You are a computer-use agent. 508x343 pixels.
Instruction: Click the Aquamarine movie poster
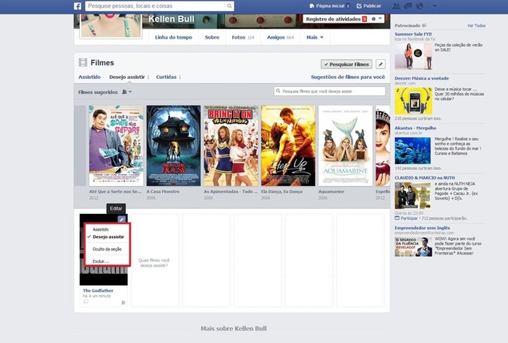pos(345,145)
